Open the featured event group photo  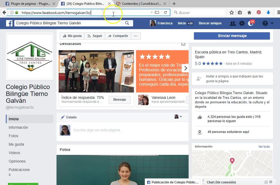(96, 71)
